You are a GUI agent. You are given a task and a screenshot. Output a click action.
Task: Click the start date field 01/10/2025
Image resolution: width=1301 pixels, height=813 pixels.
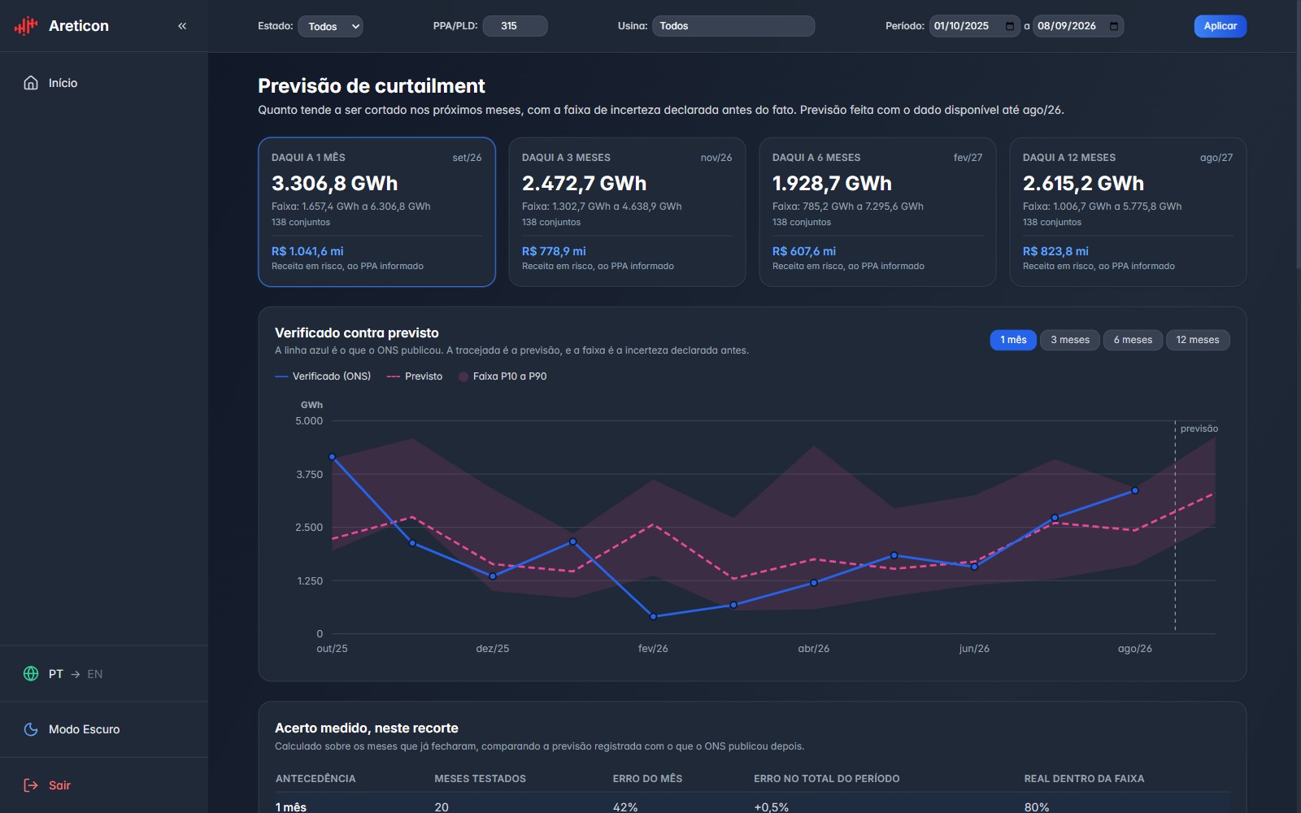point(974,26)
